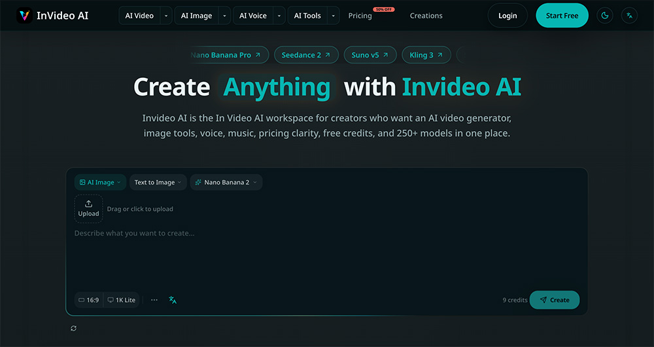Click the Create button

pos(555,300)
